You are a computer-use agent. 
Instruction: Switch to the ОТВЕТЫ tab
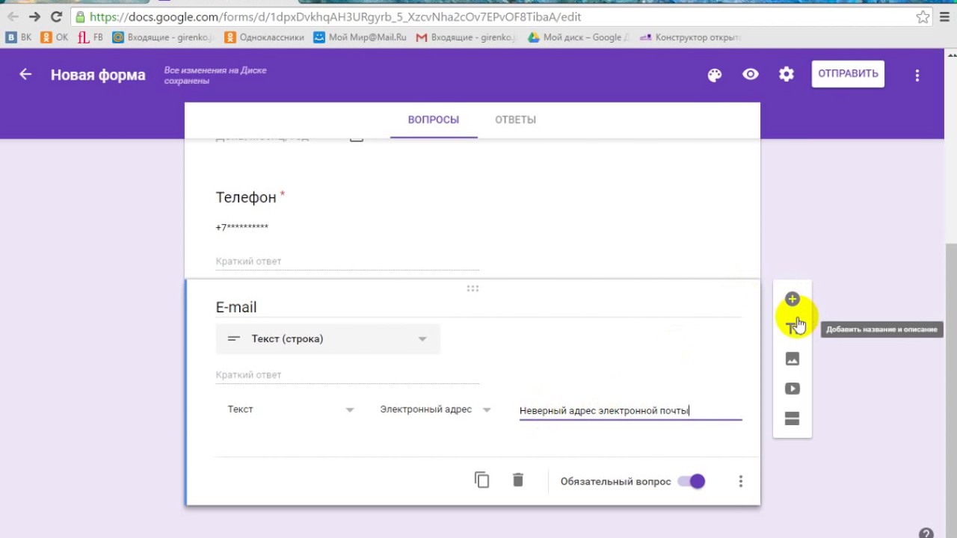pos(515,120)
